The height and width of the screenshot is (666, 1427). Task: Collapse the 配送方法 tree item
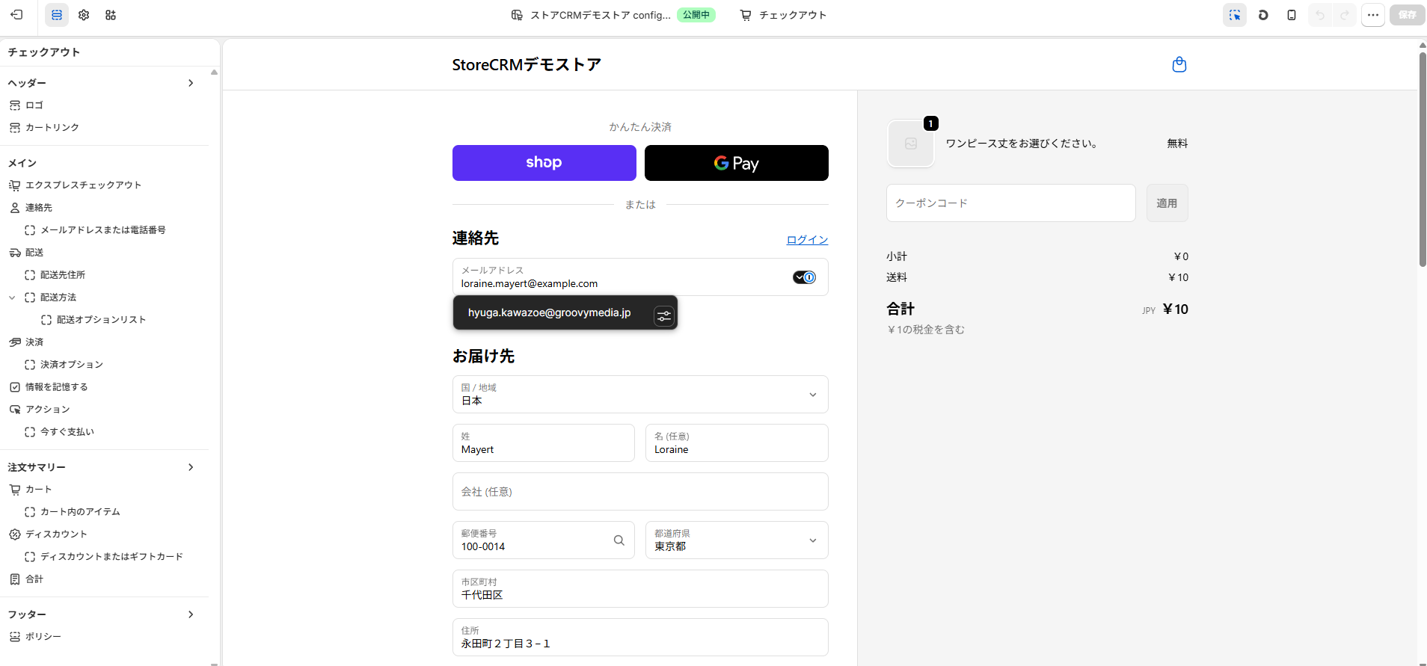pyautogui.click(x=12, y=297)
